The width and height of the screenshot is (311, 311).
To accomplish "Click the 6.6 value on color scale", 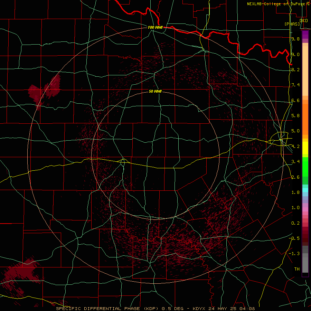I will pyautogui.click(x=295, y=100).
